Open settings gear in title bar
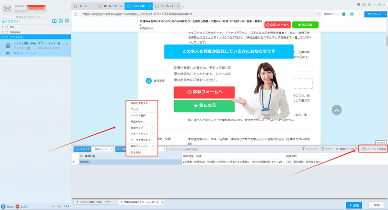 click(x=369, y=5)
